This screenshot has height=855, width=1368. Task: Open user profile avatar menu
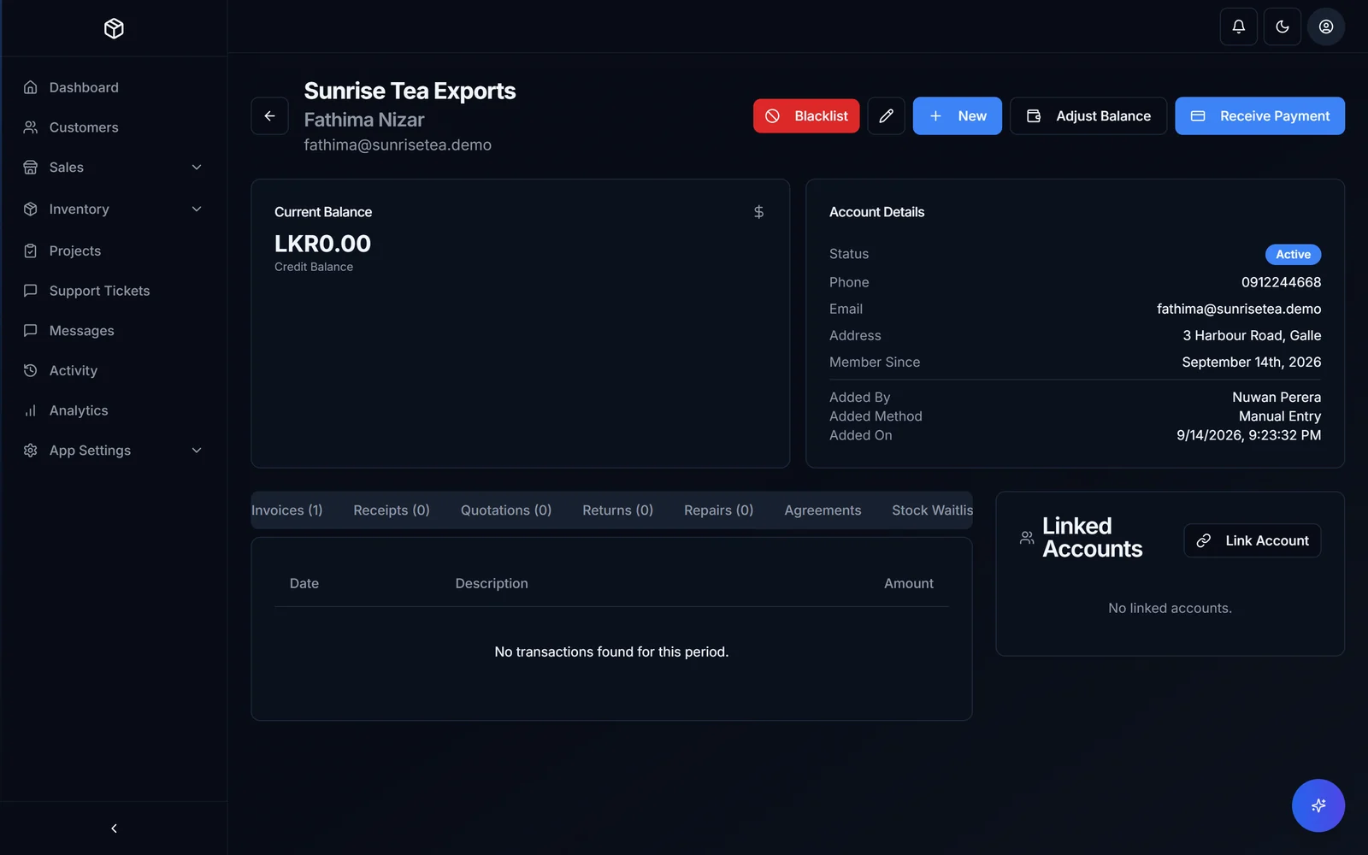[1325, 27]
